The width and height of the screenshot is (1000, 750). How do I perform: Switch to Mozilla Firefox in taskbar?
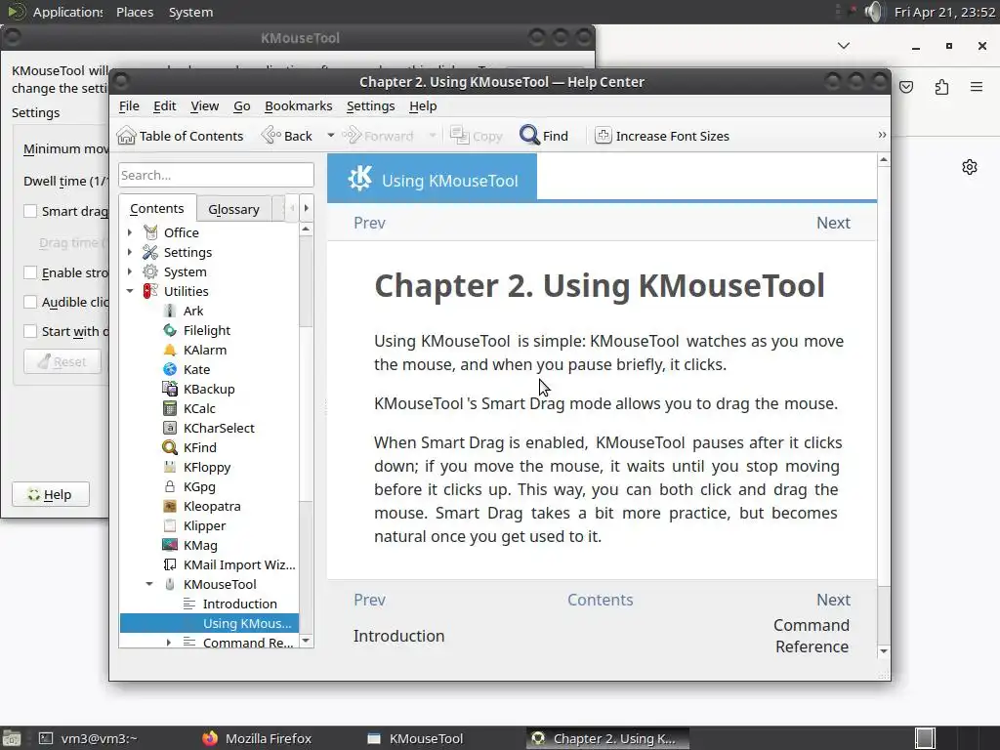(257, 738)
